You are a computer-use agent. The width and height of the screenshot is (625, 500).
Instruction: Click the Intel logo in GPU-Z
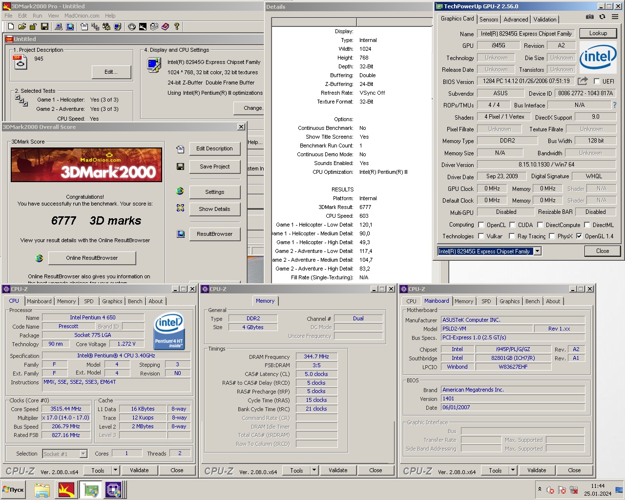tap(598, 58)
